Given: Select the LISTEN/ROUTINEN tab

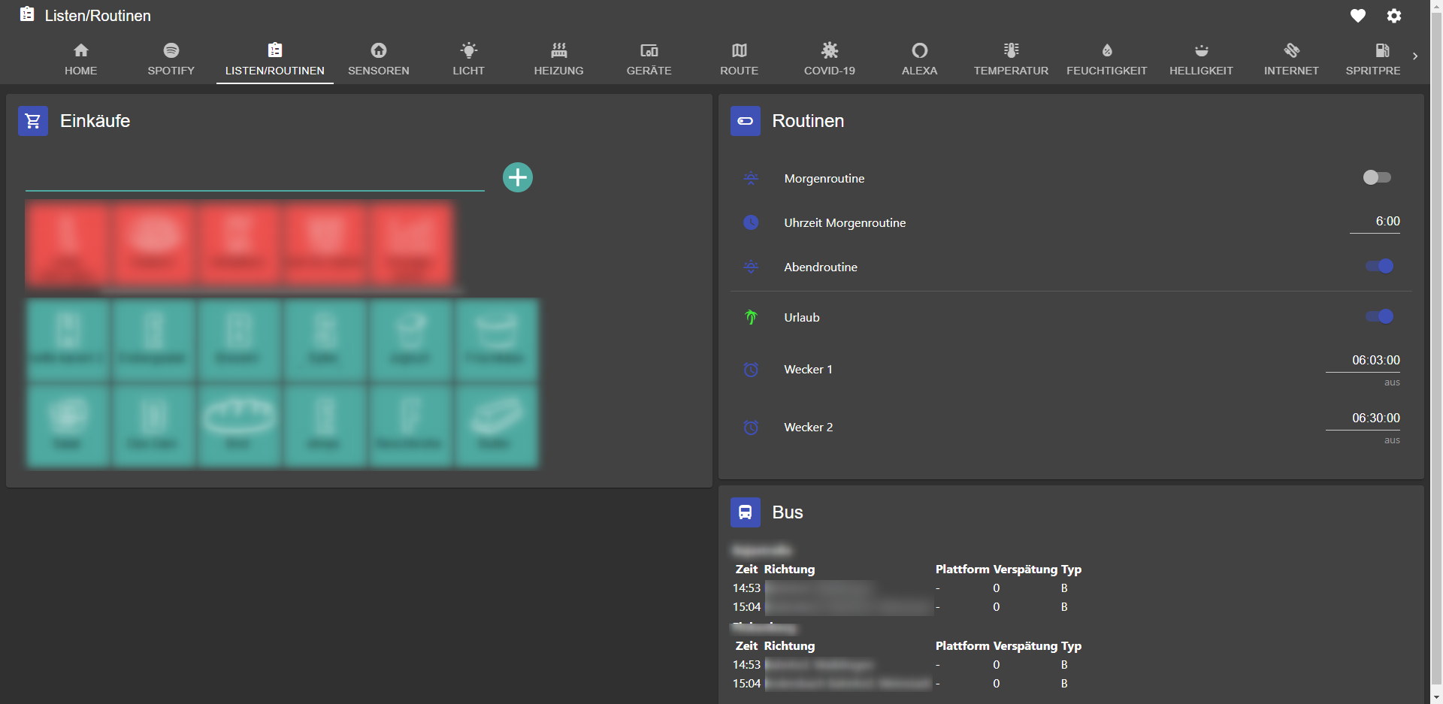Looking at the screenshot, I should (274, 59).
